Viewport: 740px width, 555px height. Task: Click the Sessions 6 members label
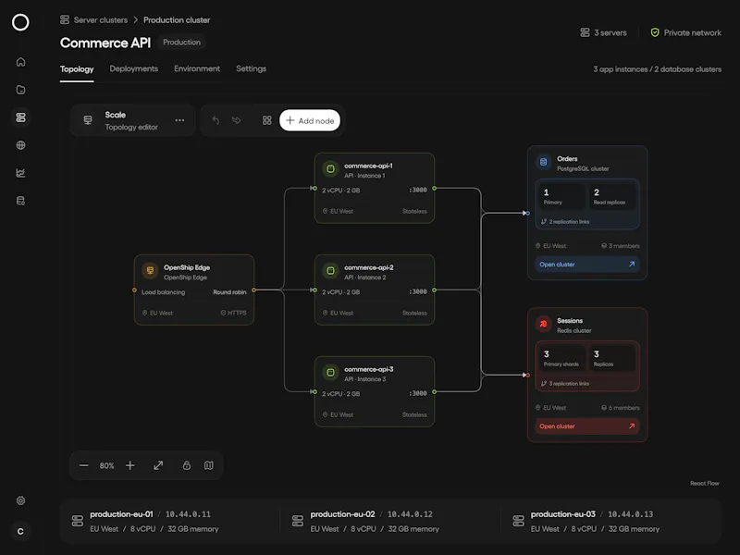point(621,408)
